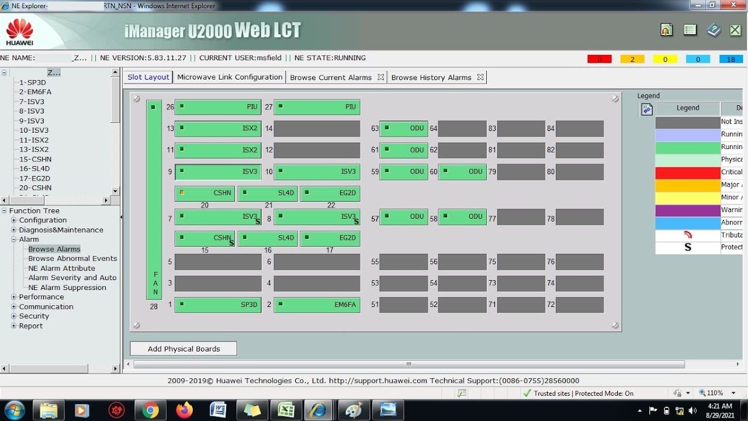Select the FAN unit in slot 28
748x421 pixels.
coord(154,199)
